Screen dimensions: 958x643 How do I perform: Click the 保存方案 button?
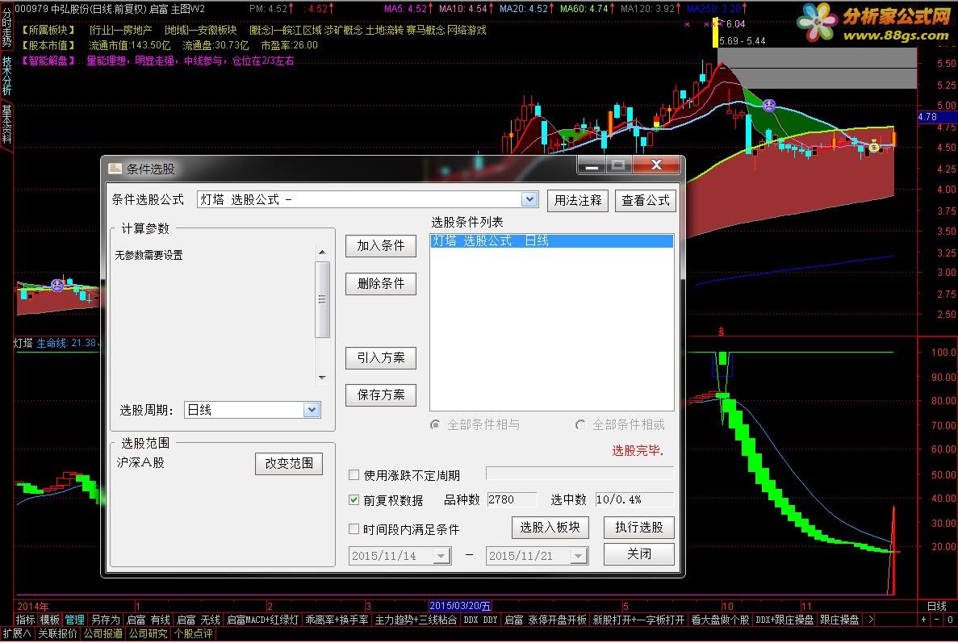pos(381,395)
